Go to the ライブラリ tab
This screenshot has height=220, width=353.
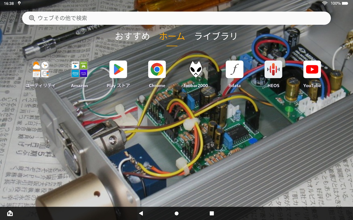(x=216, y=36)
